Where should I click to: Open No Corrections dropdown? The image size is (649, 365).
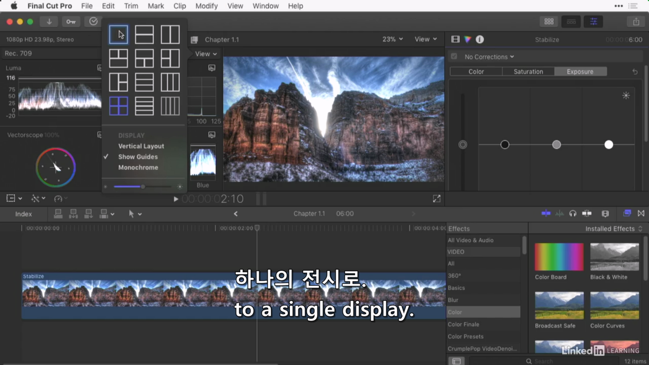[x=489, y=57]
